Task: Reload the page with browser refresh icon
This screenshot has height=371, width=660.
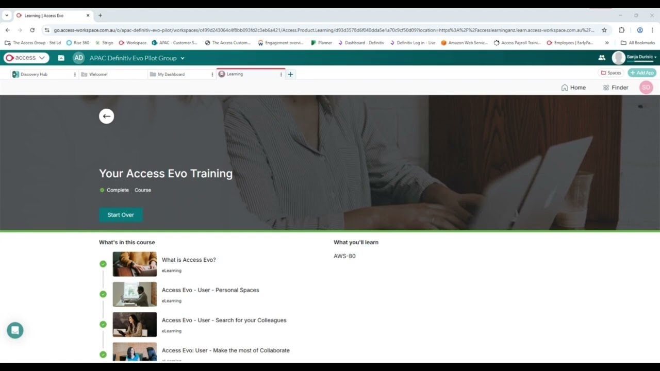Action: [x=32, y=30]
